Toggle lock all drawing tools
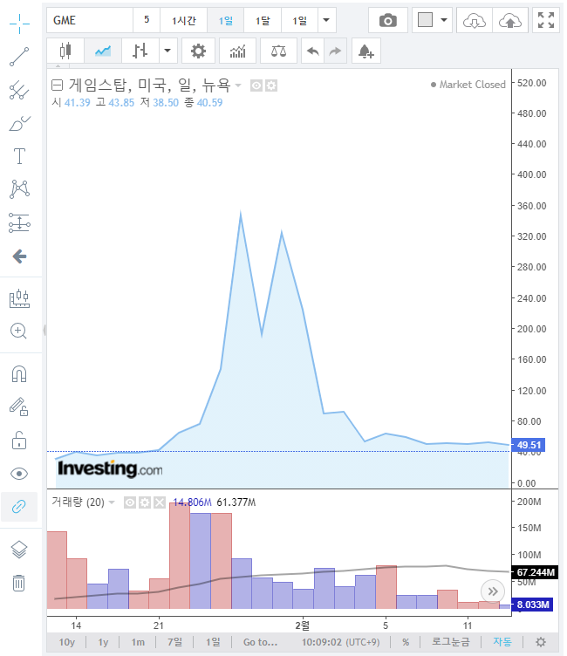 coord(19,441)
